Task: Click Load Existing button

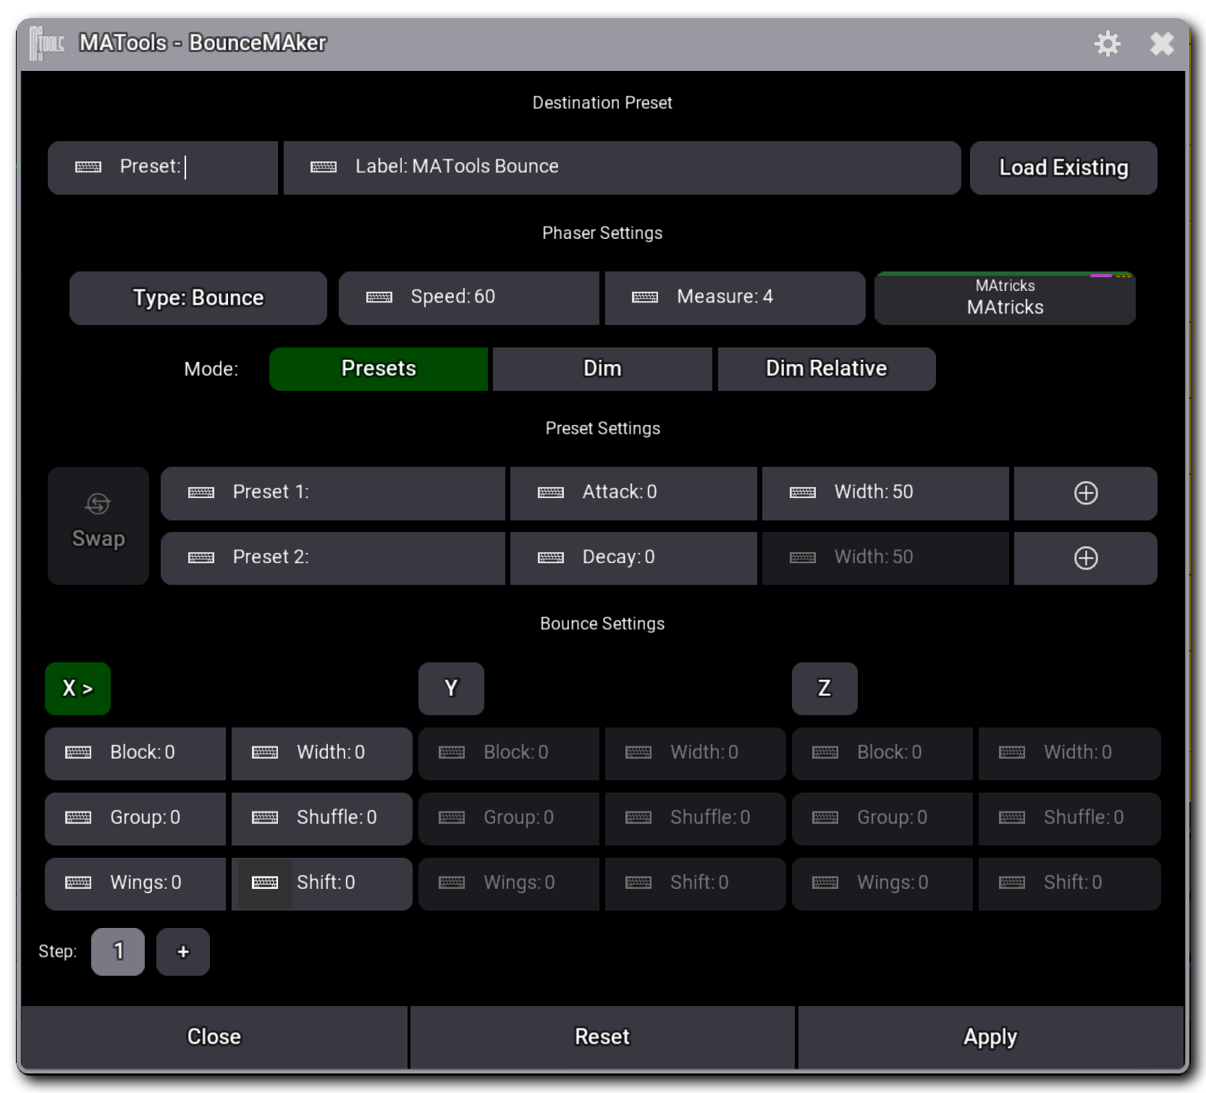Action: pyautogui.click(x=1063, y=168)
